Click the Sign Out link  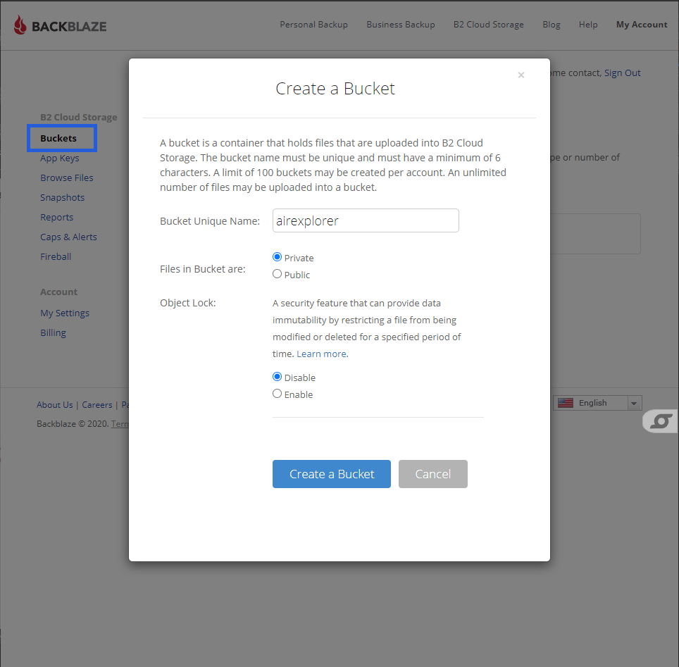[622, 73]
